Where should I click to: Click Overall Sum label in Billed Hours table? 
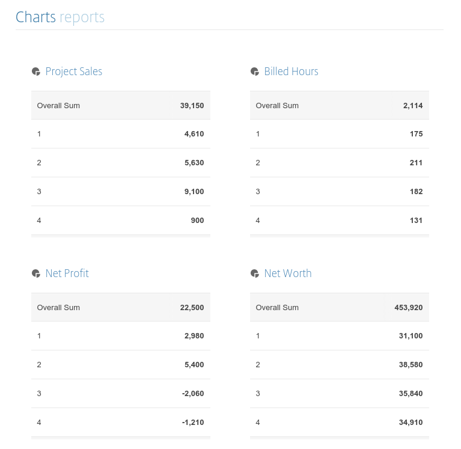click(277, 106)
